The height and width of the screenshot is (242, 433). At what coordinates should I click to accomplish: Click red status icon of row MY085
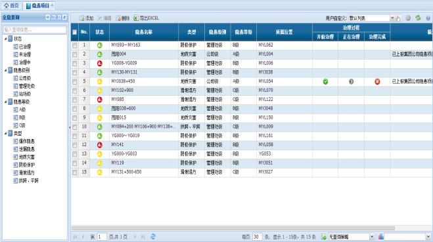click(x=100, y=100)
